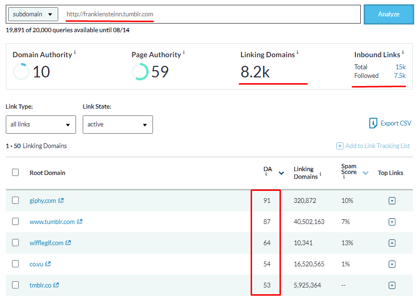Open www.tumblr.com external link icon
The width and height of the screenshot is (419, 300).
(x=80, y=222)
